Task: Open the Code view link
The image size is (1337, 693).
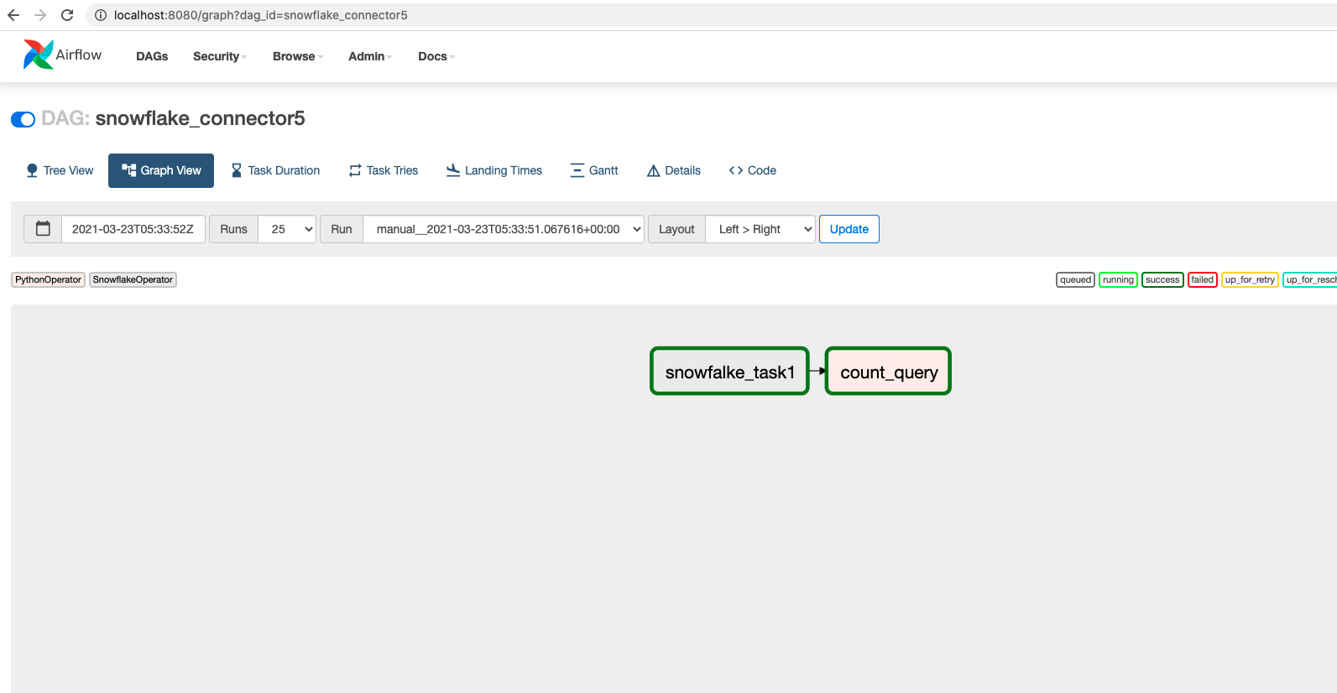Action: click(x=753, y=170)
